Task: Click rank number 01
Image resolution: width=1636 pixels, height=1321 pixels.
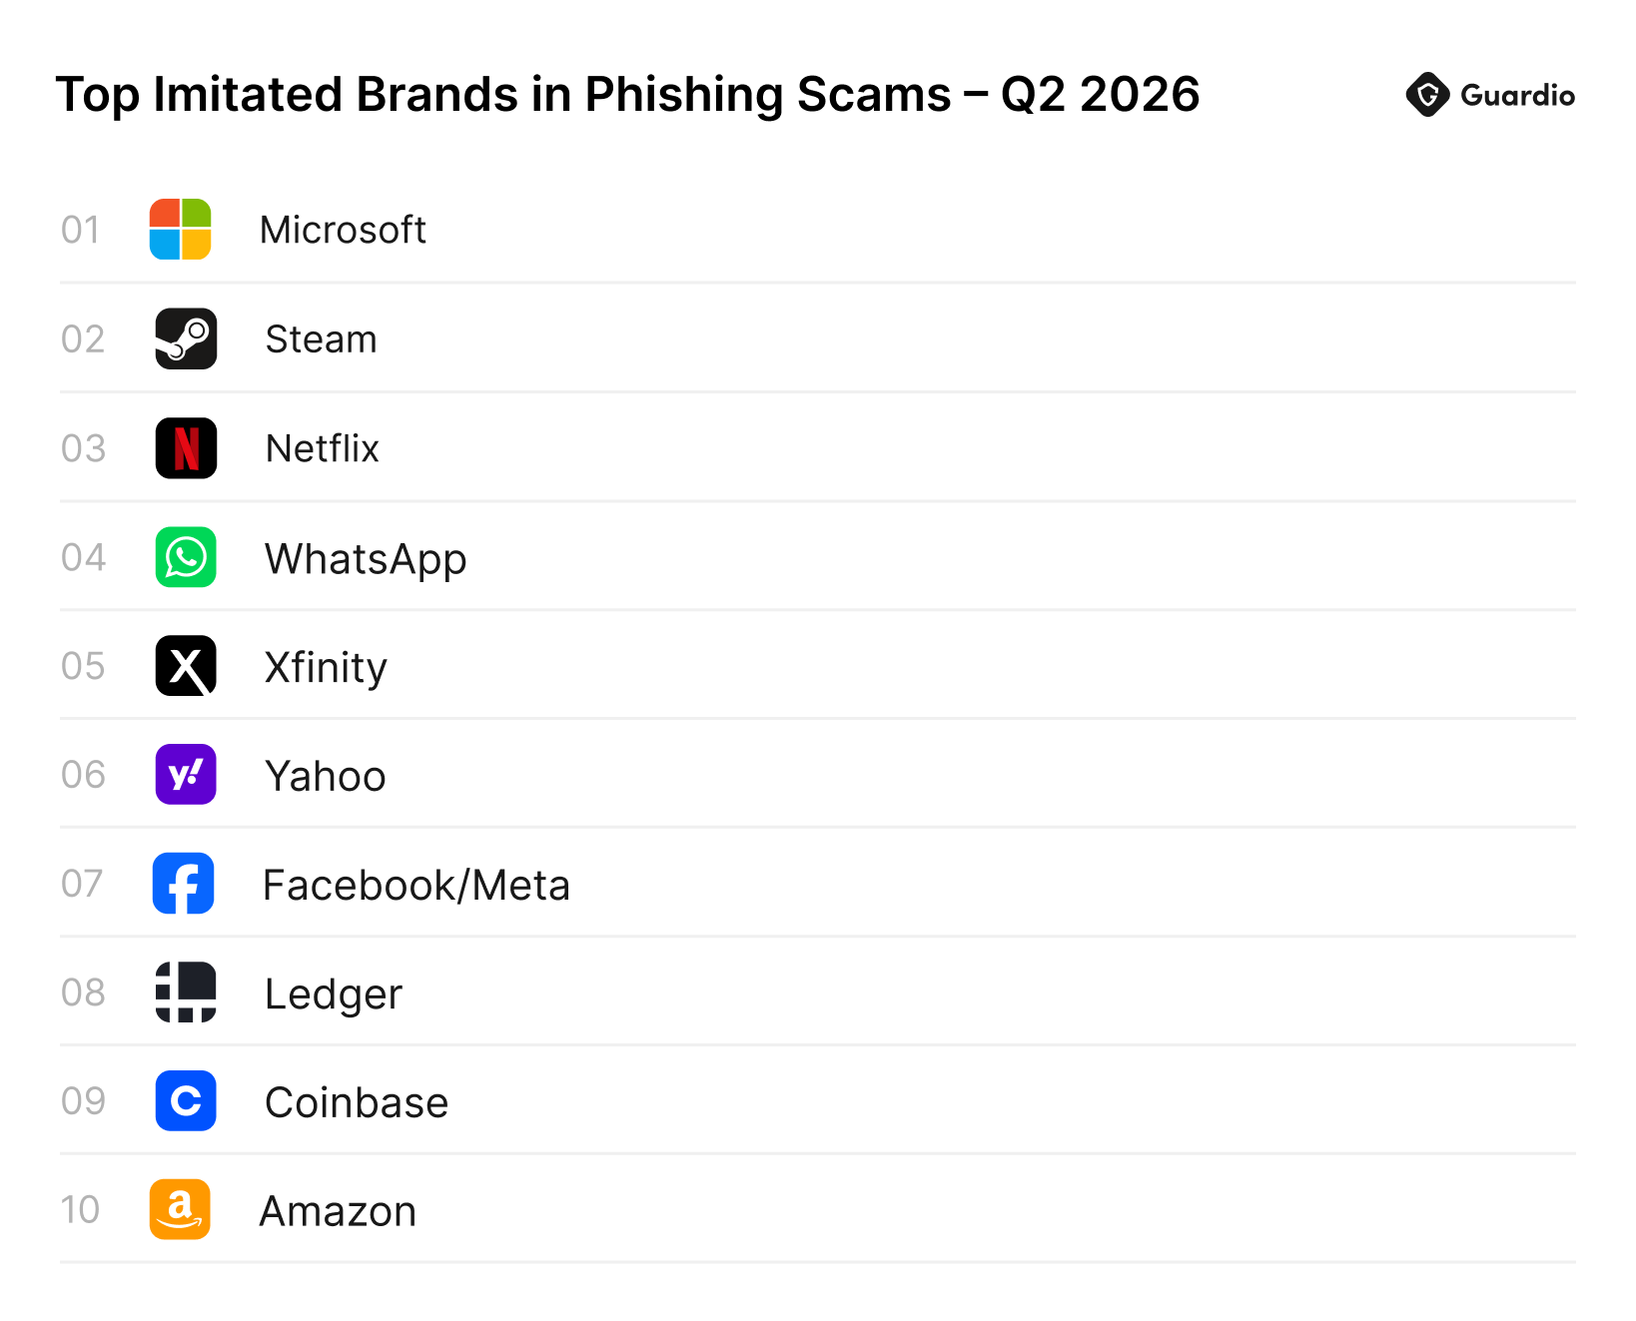Action: click(81, 230)
